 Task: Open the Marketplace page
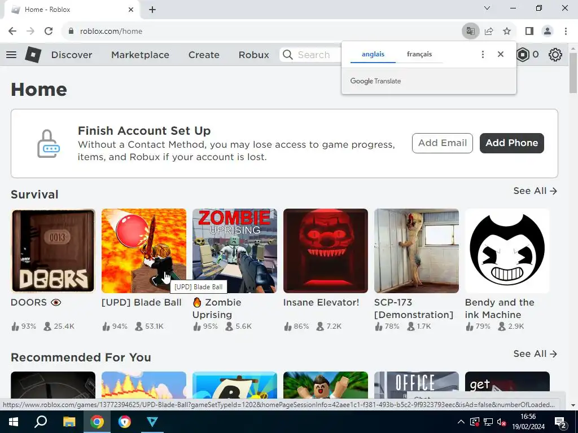tap(140, 55)
